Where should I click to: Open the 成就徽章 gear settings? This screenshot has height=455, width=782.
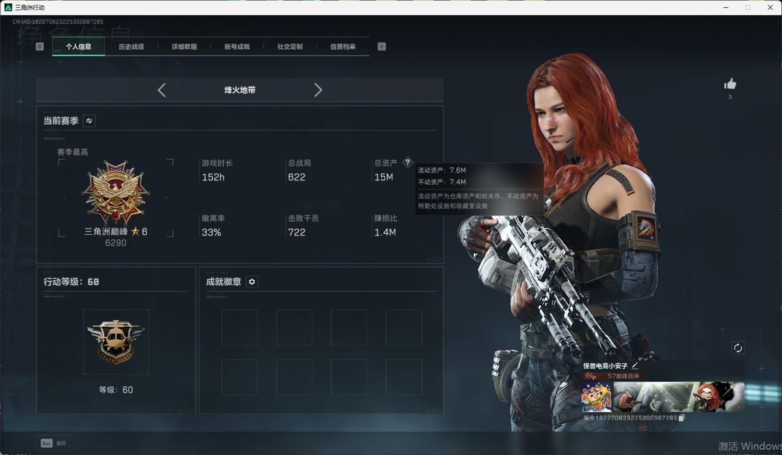point(252,282)
